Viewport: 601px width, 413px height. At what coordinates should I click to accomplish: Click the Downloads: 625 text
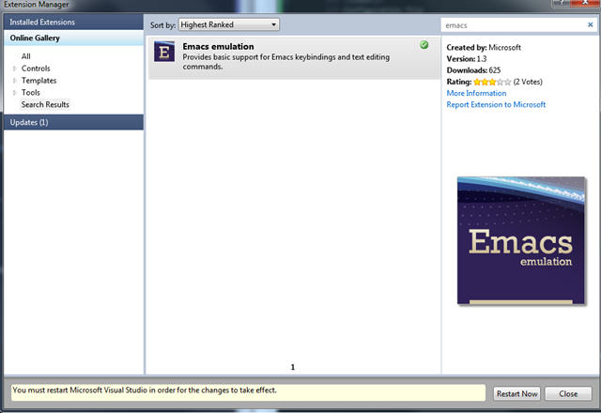coord(473,70)
